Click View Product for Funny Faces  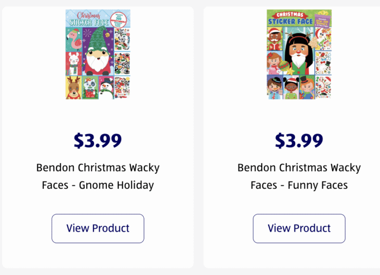(x=299, y=228)
